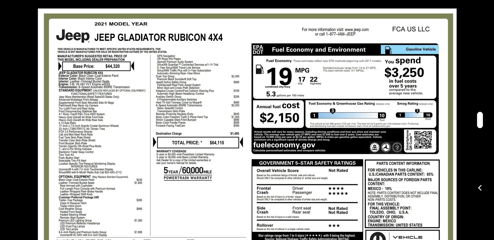Click the Customer Preferred Package 24R line
Viewport: 494px width, 240px height.
(79, 197)
